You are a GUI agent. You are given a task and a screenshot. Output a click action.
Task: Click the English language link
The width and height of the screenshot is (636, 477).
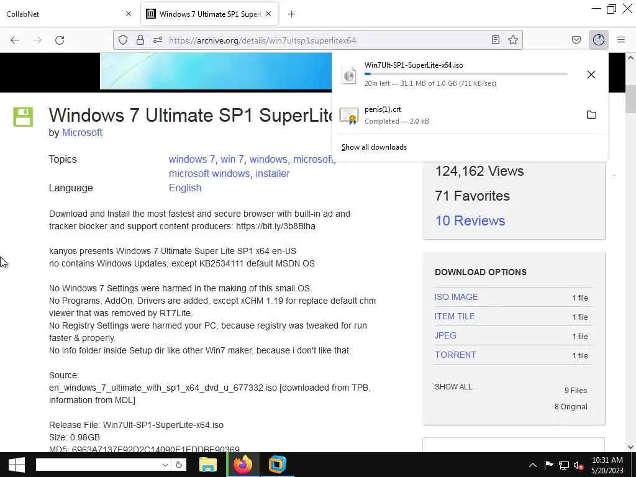click(185, 188)
